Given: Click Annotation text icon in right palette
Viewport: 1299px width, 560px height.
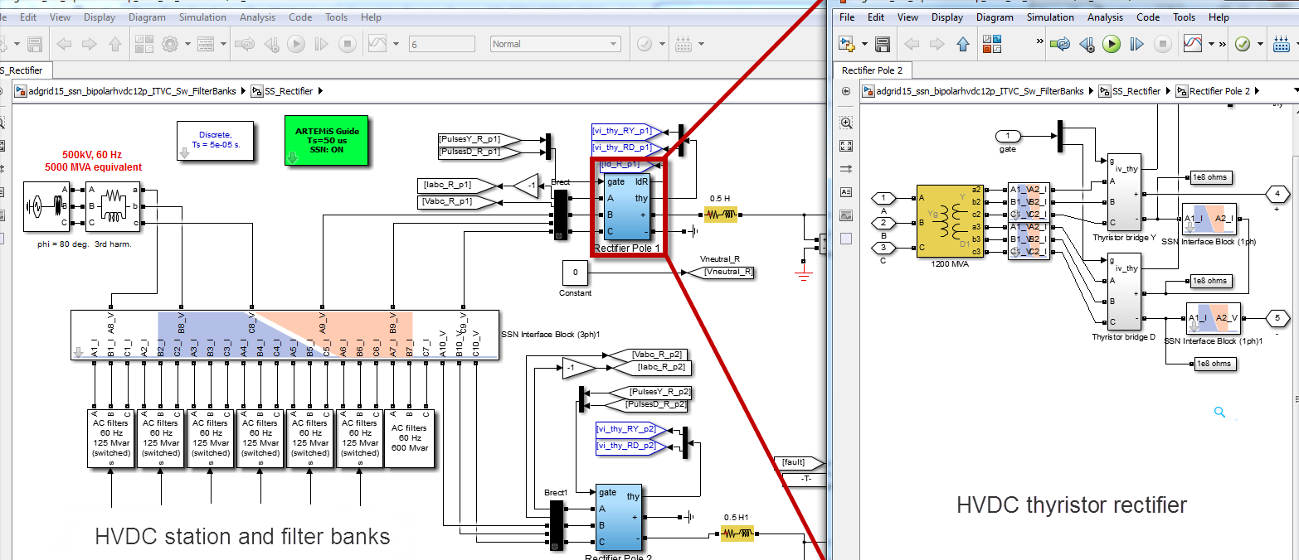Looking at the screenshot, I should (846, 192).
